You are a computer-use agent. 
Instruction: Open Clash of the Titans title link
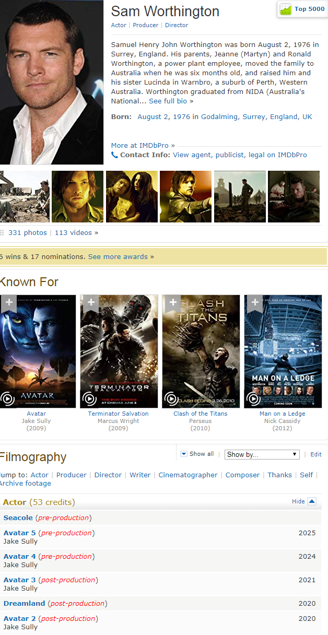click(201, 414)
